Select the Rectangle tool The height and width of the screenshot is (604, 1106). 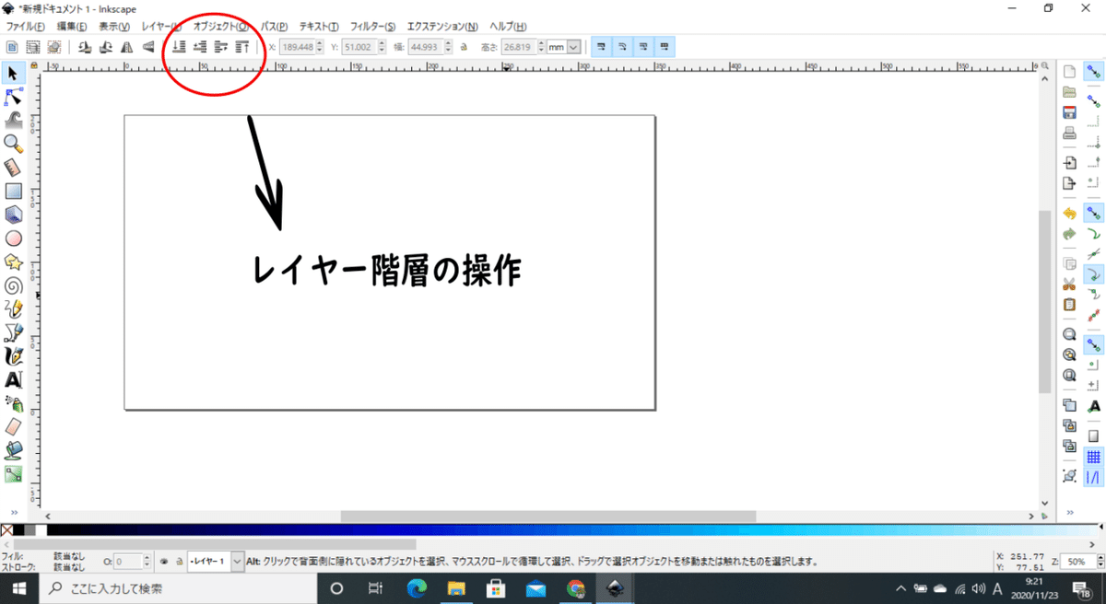tap(13, 192)
